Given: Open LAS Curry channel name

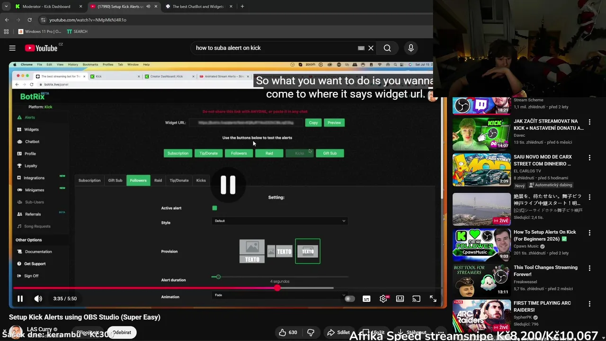Looking at the screenshot, I should [39, 329].
